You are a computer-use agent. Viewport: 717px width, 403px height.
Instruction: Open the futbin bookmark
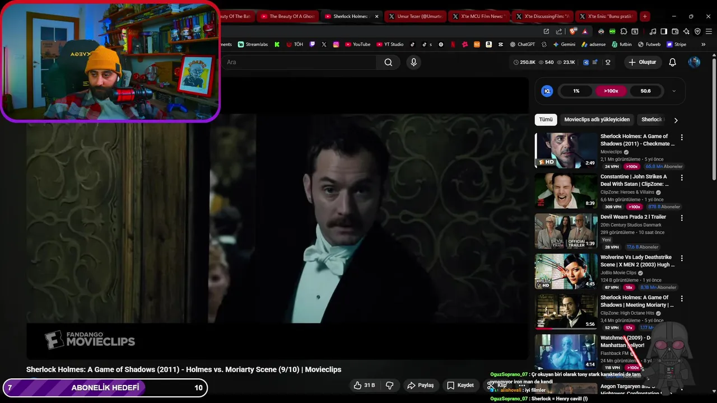(621, 44)
